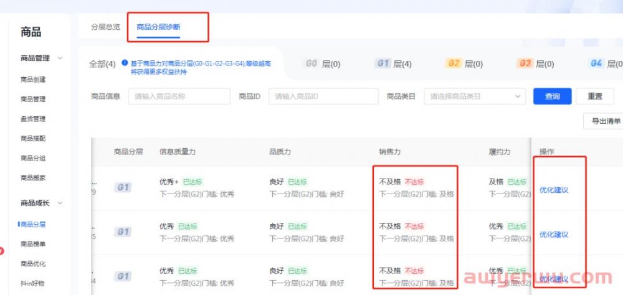The image size is (623, 295).
Task: Open 商品搬家 in sidebar
Action: (33, 178)
